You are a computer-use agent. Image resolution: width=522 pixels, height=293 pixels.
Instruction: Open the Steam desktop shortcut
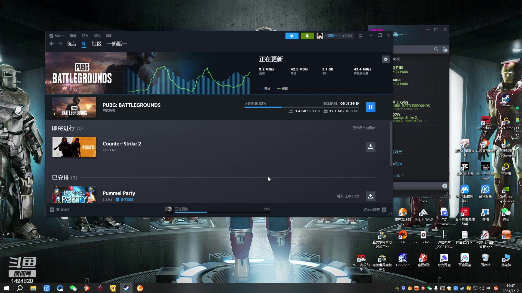tap(506, 100)
